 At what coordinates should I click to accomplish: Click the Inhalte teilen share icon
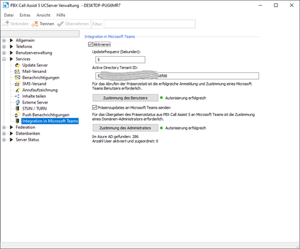[x=18, y=96]
